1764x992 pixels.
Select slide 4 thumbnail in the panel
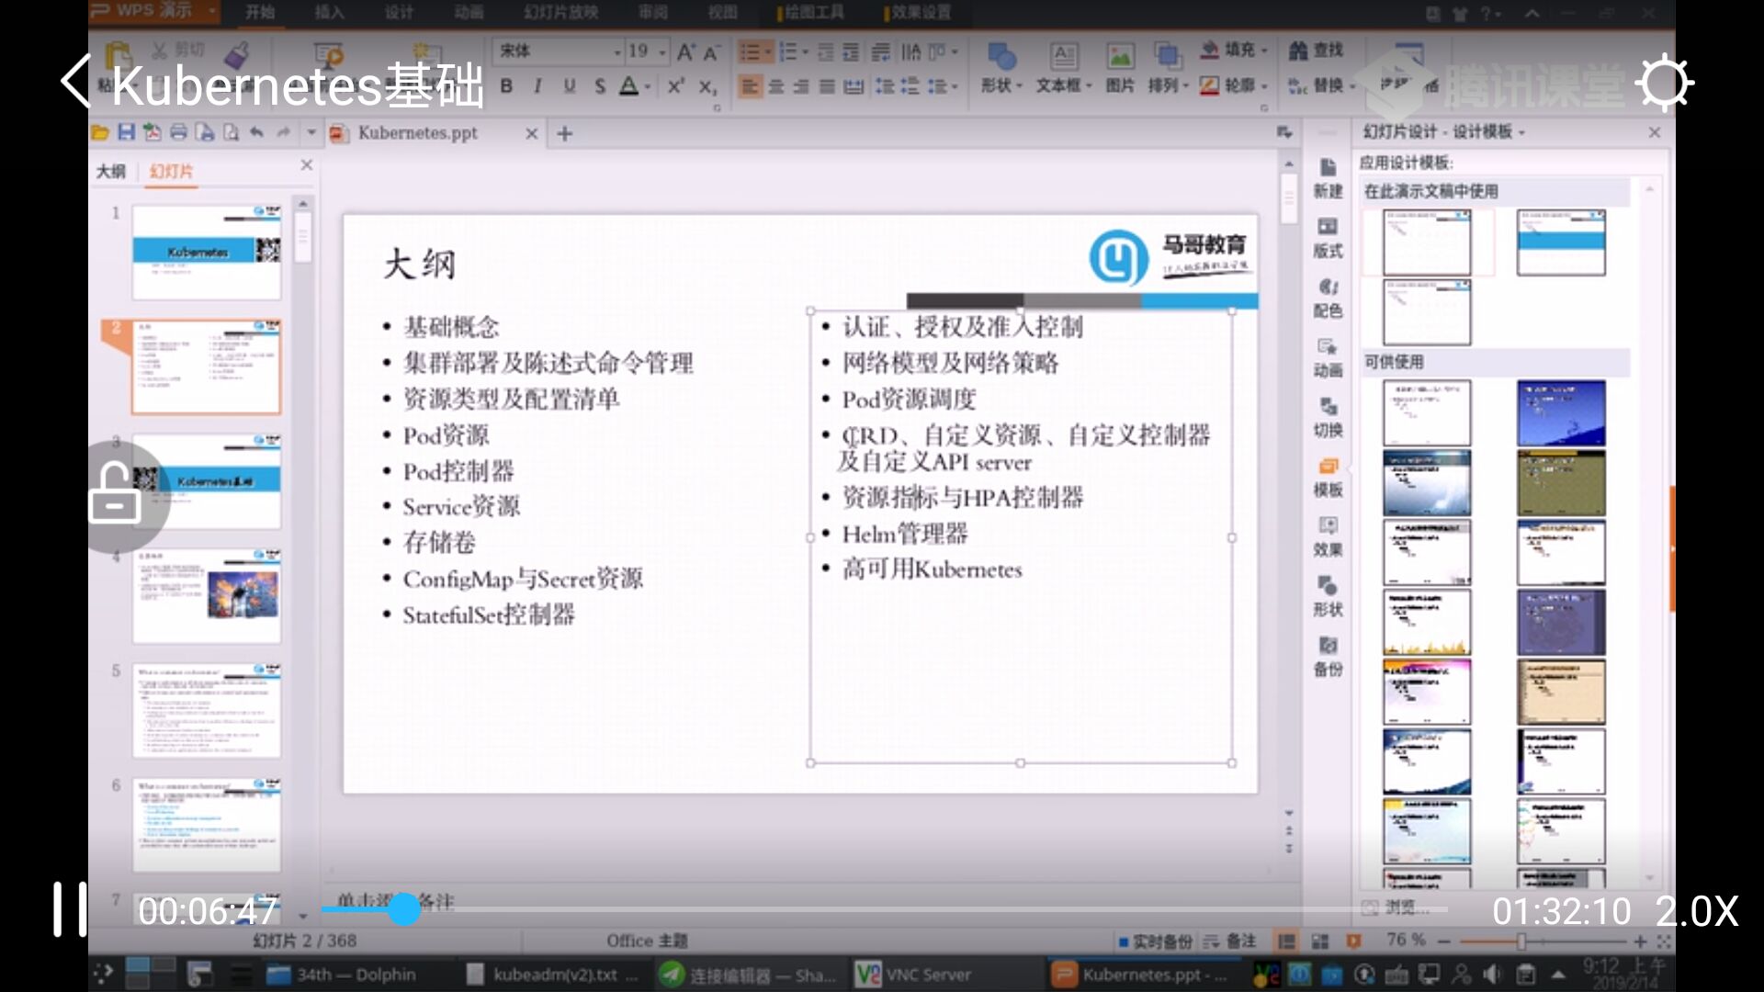[x=207, y=596]
